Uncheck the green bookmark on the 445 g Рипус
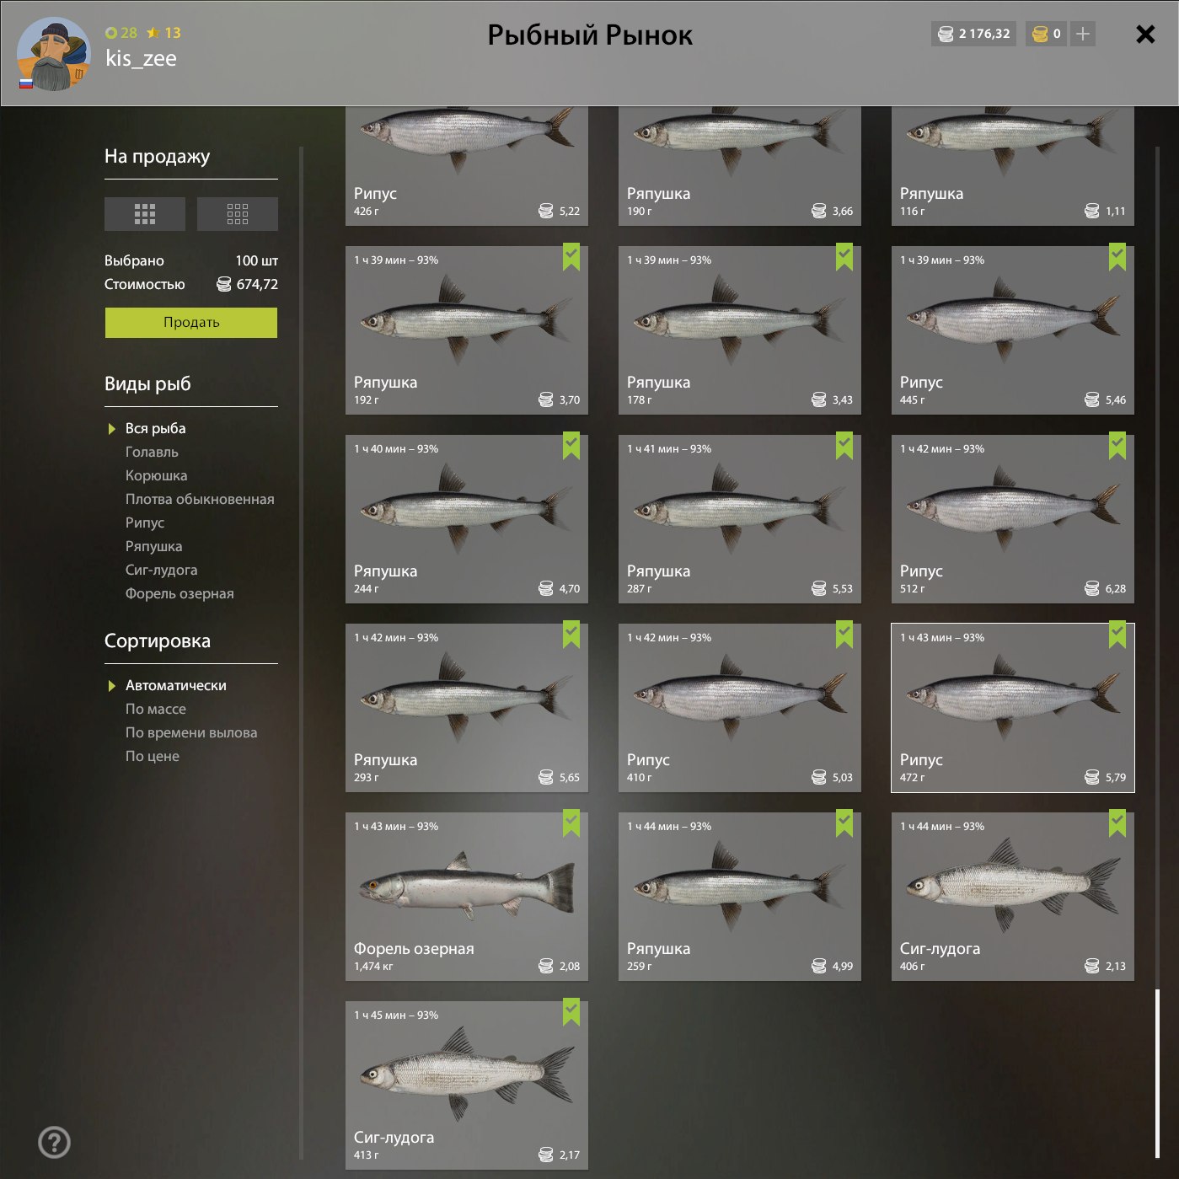Viewport: 1179px width, 1179px height. [x=1117, y=257]
